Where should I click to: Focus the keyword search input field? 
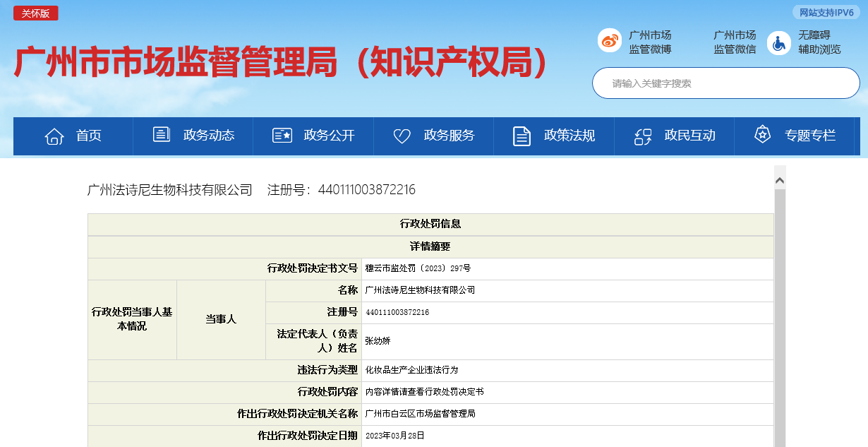(725, 83)
